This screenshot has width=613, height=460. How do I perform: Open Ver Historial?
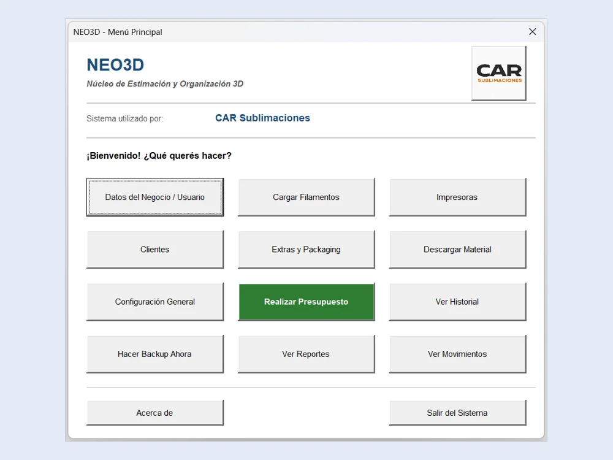click(x=457, y=302)
